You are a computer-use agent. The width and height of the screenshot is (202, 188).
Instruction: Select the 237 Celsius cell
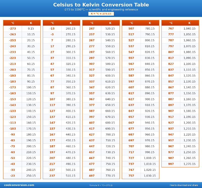pyautogui.click(x=52, y=176)
